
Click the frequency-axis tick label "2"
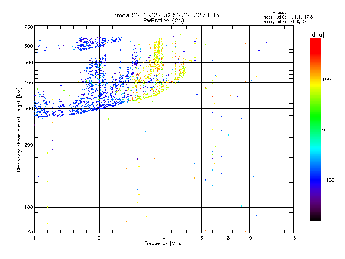click(x=99, y=238)
